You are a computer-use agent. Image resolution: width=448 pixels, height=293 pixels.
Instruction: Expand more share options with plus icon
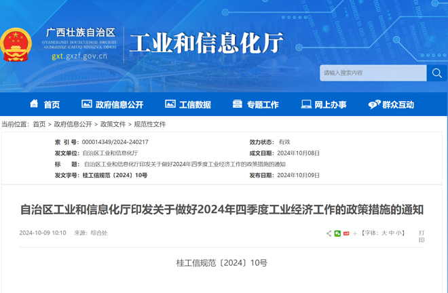tap(355, 233)
